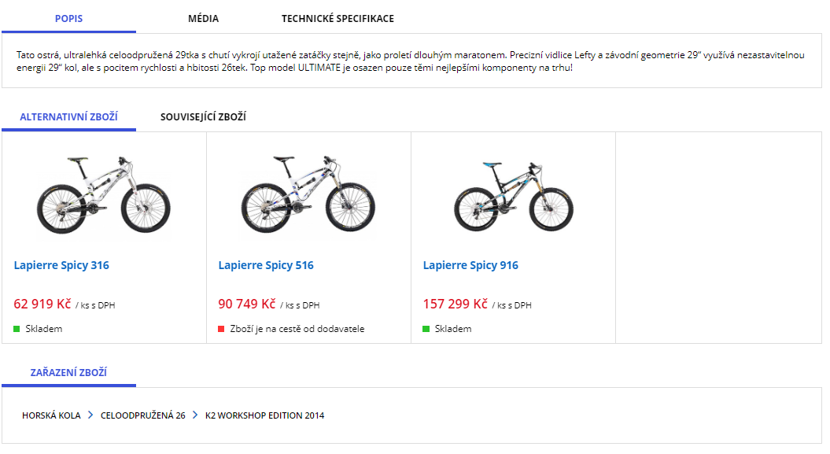Open K2 Workshop Edition 2014 breadcrumb
The height and width of the screenshot is (454, 830).
tap(264, 415)
